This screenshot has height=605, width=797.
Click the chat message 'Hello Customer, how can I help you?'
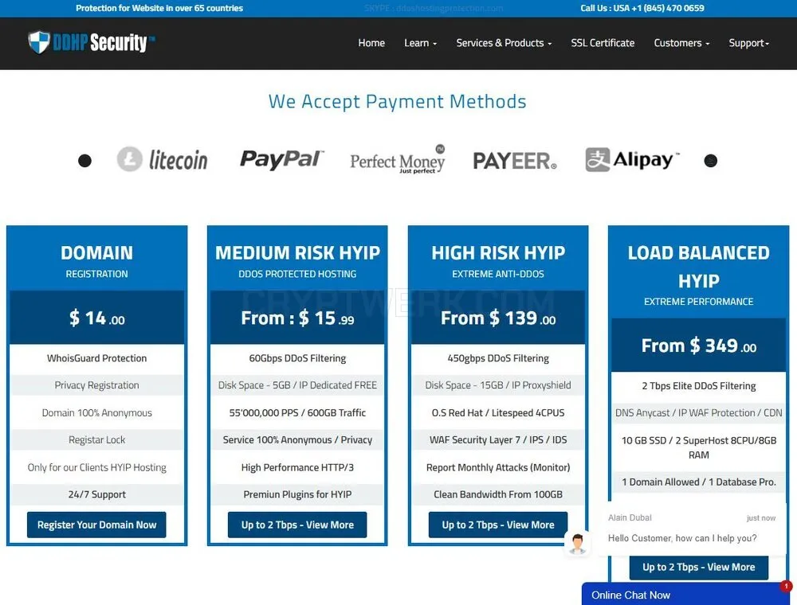point(682,538)
